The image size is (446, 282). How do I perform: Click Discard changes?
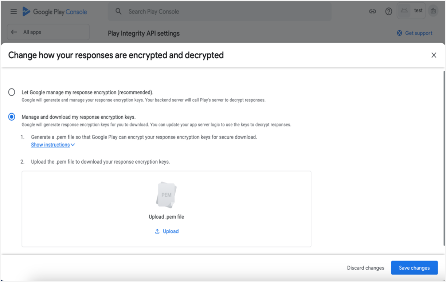365,268
